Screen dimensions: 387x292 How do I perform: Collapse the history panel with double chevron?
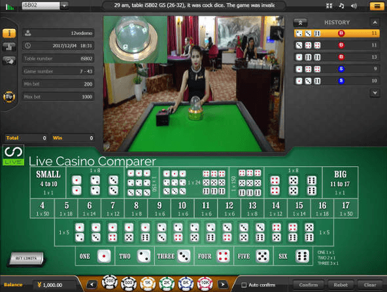click(x=300, y=23)
